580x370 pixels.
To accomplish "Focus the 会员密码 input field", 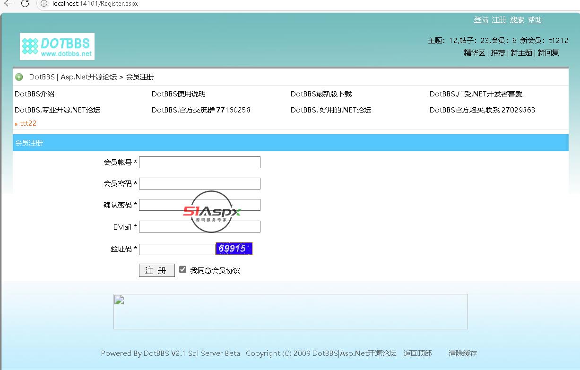I will [x=199, y=183].
